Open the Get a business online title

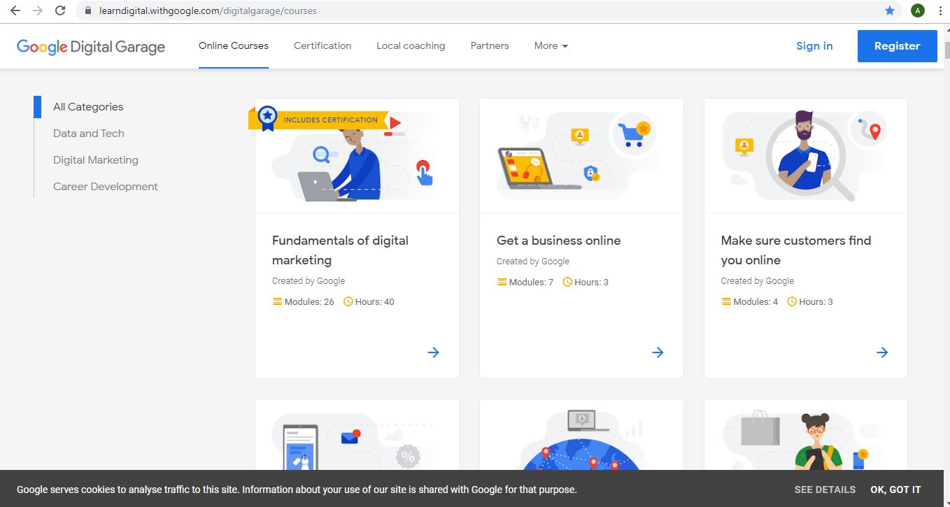[558, 241]
